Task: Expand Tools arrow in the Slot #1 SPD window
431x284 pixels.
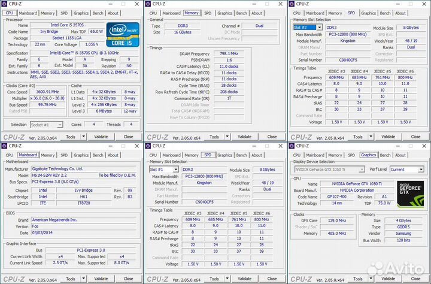Action: click(x=227, y=279)
